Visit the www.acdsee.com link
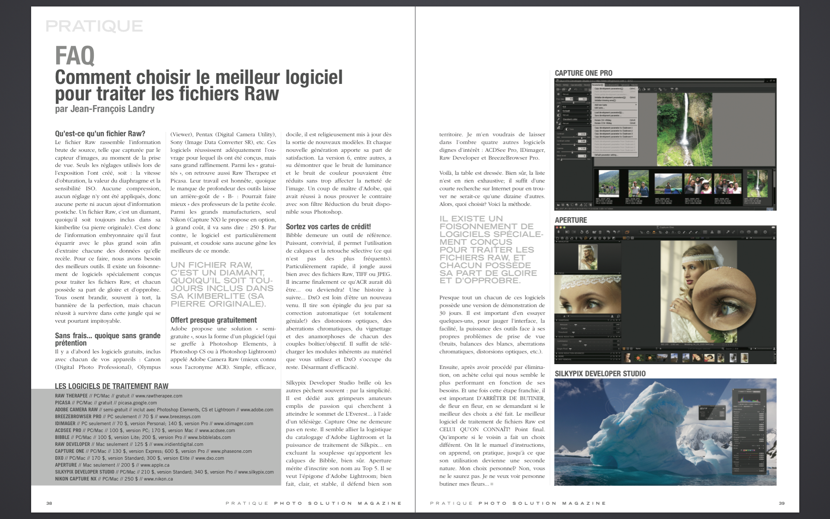830x519 pixels. (x=217, y=430)
